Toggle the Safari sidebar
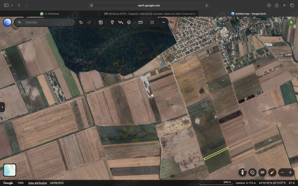 click(x=6, y=5)
